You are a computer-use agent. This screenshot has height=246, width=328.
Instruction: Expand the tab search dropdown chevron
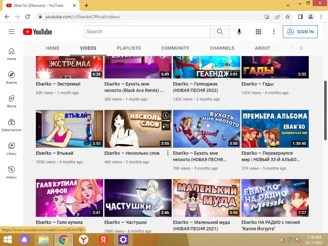pyautogui.click(x=288, y=5)
